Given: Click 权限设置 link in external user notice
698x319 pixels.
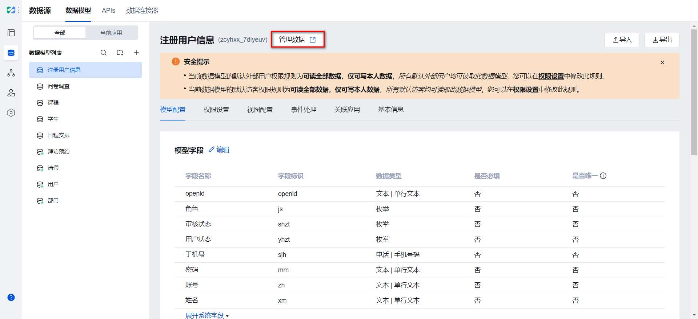Looking at the screenshot, I should [551, 76].
